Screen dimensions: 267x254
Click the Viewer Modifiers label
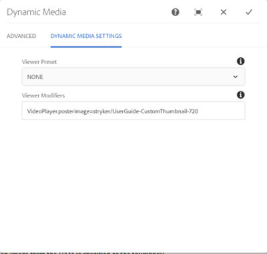(43, 95)
